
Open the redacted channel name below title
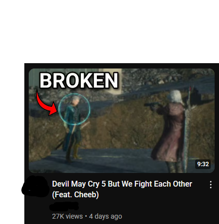tap(64, 207)
